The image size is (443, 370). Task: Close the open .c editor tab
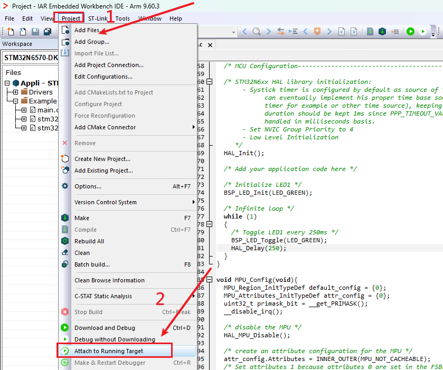pos(210,45)
